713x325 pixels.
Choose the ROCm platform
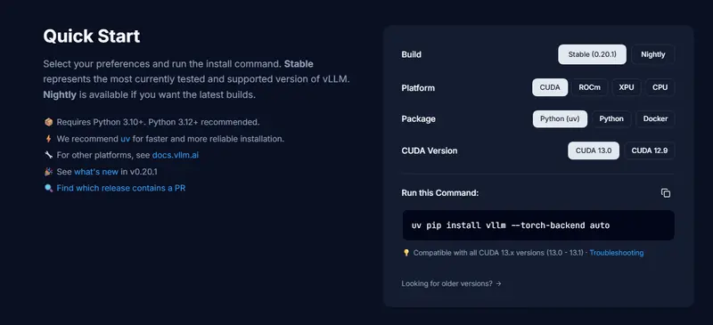pyautogui.click(x=590, y=87)
